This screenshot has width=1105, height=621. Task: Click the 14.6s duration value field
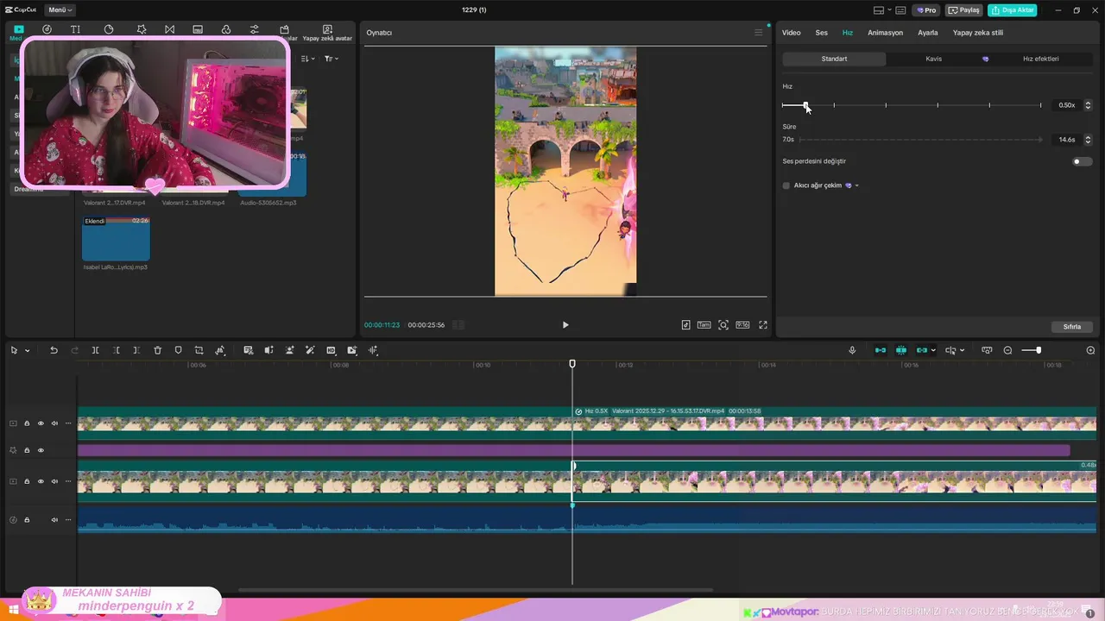point(1067,140)
